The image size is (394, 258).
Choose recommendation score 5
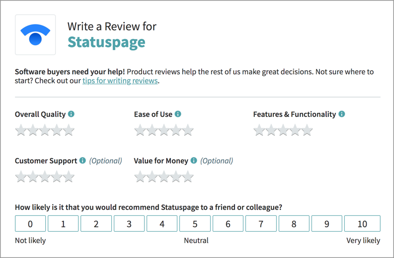[195, 223]
